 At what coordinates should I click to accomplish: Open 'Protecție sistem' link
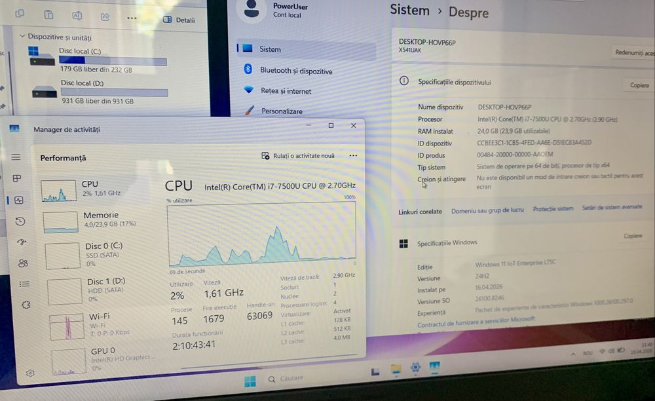tap(553, 208)
